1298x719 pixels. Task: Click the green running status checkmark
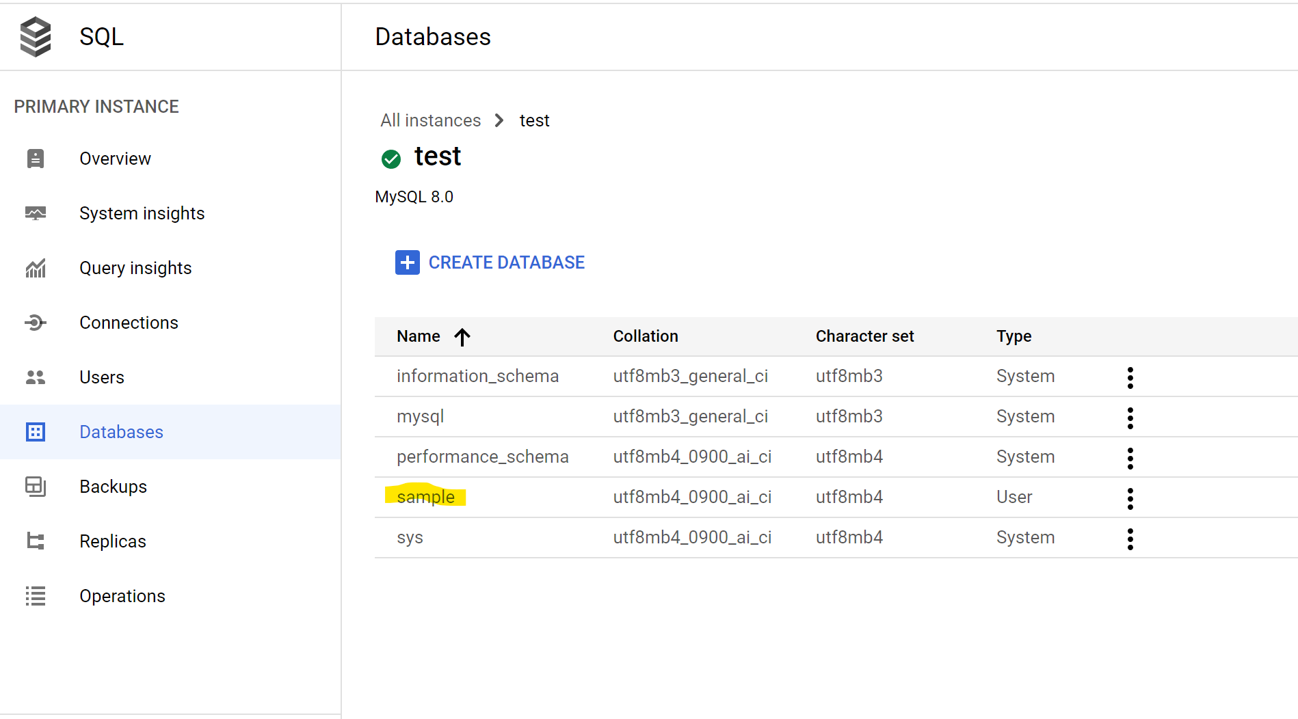(391, 159)
